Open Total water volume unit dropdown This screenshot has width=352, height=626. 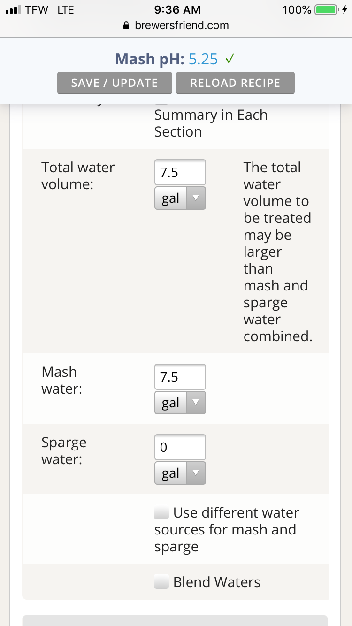click(180, 198)
